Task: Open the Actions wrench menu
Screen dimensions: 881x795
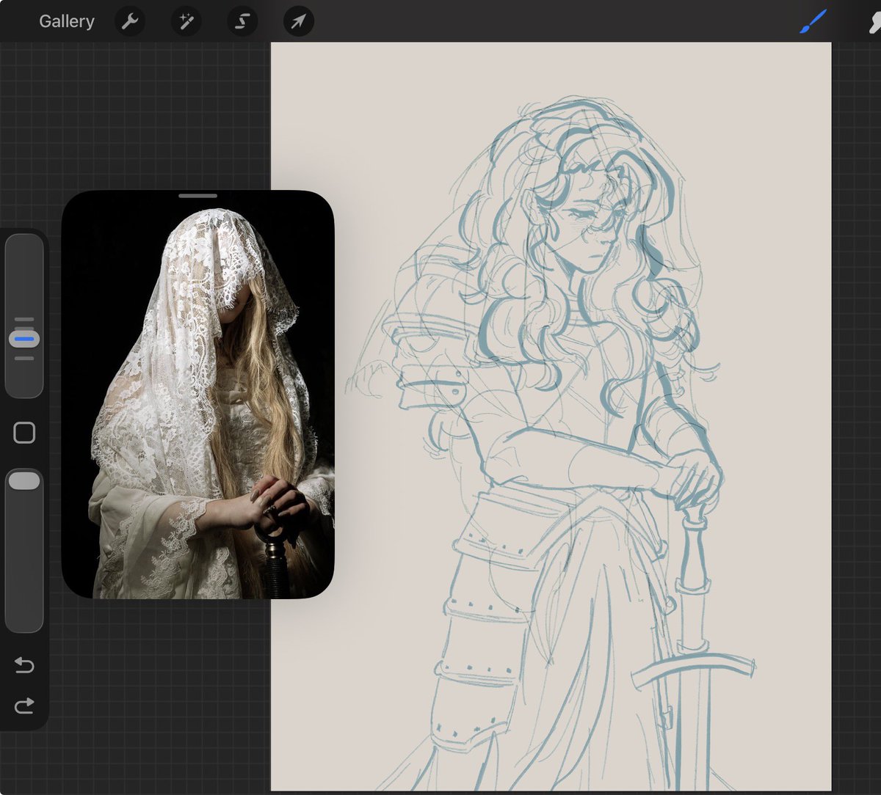Action: tap(130, 22)
